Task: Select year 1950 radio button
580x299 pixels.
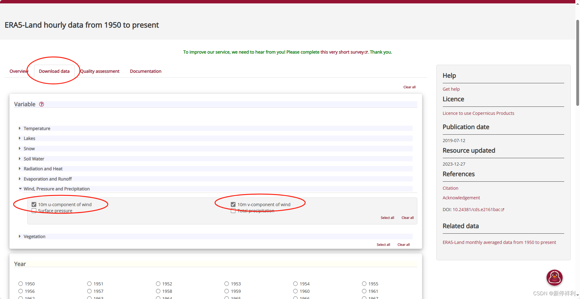Action: [x=20, y=284]
